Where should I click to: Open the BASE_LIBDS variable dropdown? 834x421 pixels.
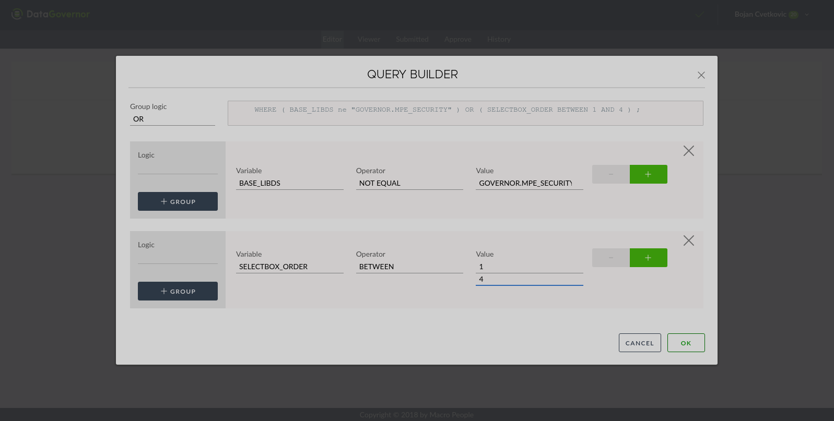[289, 183]
